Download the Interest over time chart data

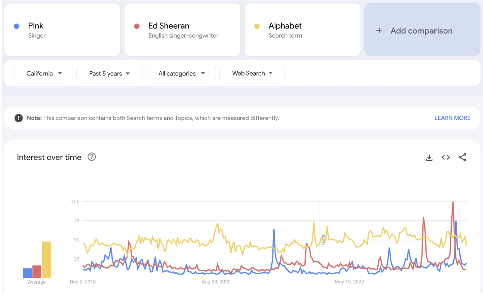point(429,158)
